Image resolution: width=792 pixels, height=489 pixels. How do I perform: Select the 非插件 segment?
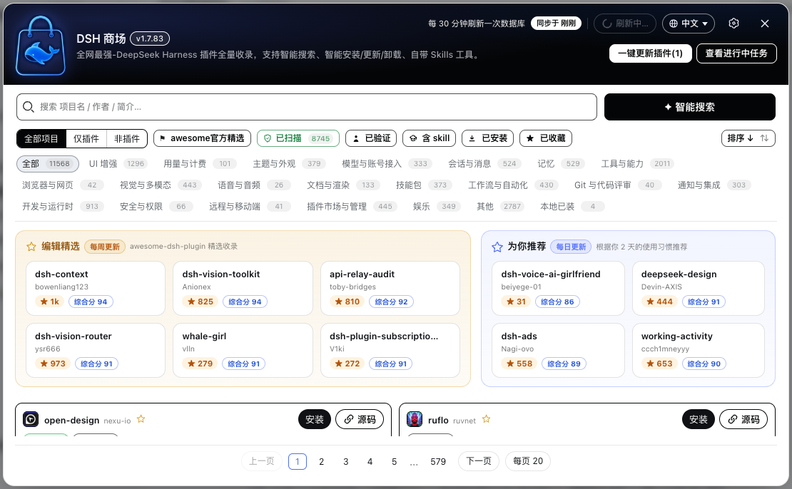point(127,139)
